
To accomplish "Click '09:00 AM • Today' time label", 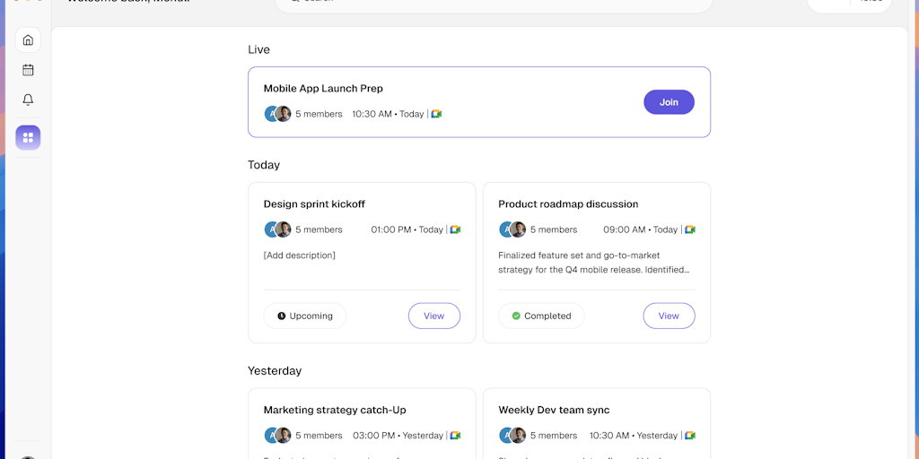I will [641, 229].
